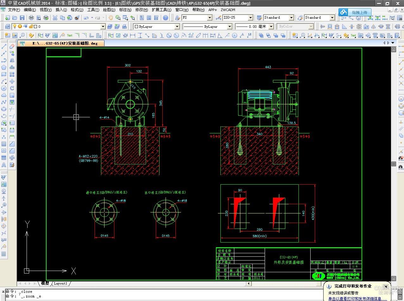Cut selection with the scissors icon
404x301 pixels.
pyautogui.click(x=55, y=18)
